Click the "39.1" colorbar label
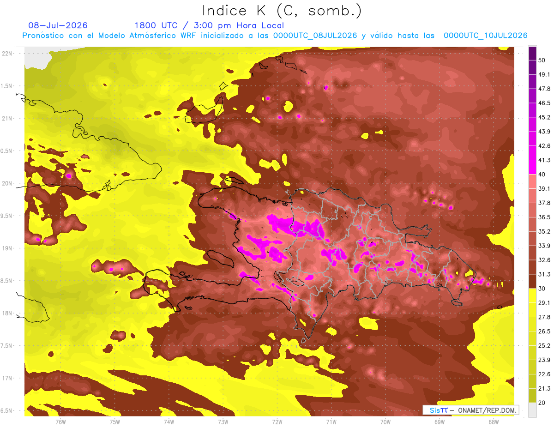Screen dimensions: 554x428 click(x=544, y=188)
